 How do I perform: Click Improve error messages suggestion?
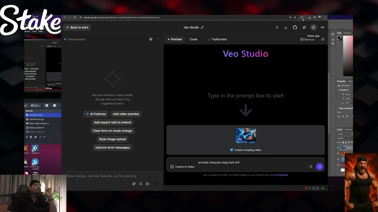tap(113, 148)
